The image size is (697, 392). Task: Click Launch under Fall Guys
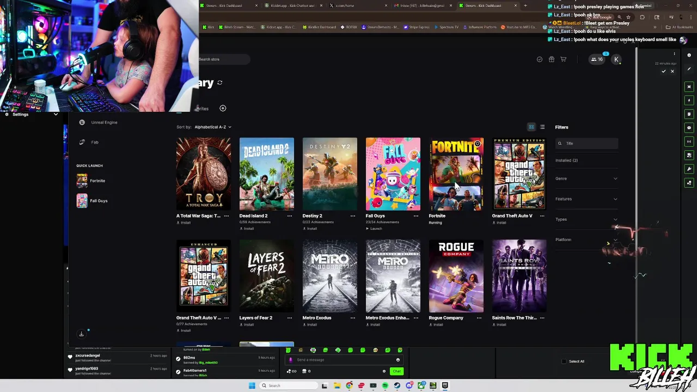(x=374, y=229)
